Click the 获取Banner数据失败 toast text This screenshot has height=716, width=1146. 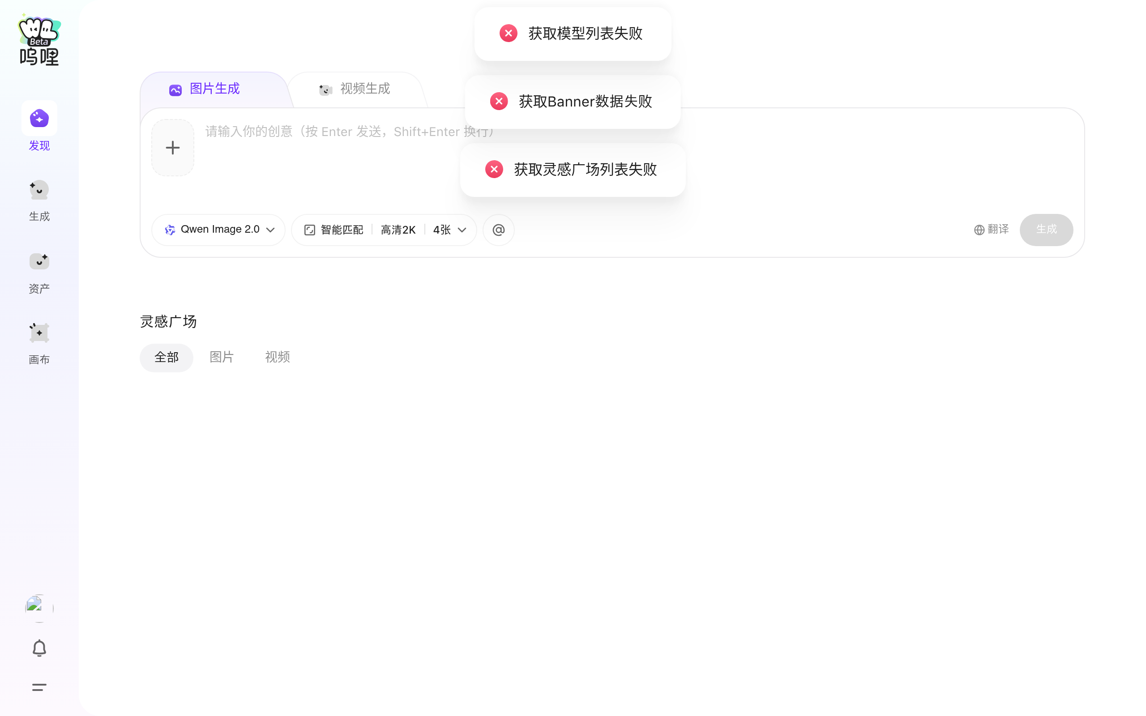(586, 101)
